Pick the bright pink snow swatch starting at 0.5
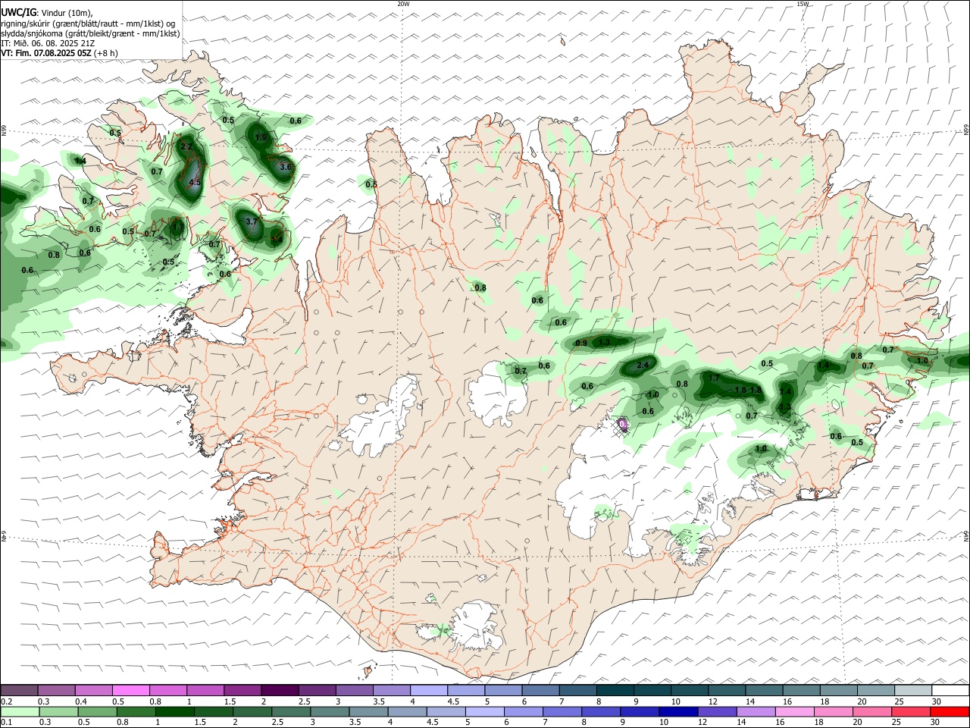 (130, 690)
